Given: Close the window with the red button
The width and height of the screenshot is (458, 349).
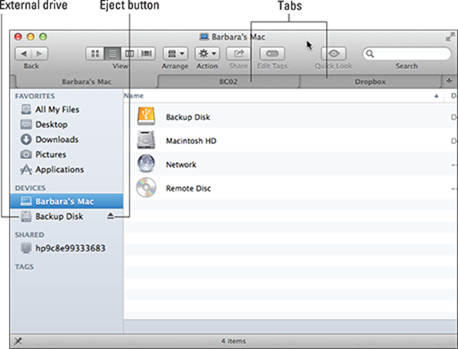Looking at the screenshot, I should [18, 37].
